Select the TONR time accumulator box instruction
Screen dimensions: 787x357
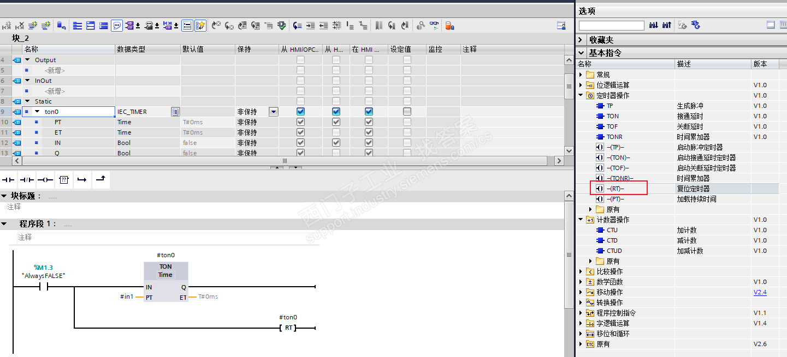pyautogui.click(x=614, y=137)
